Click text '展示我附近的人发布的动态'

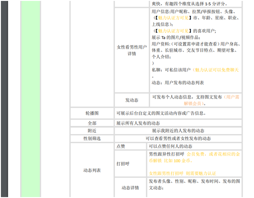[x=178, y=131]
